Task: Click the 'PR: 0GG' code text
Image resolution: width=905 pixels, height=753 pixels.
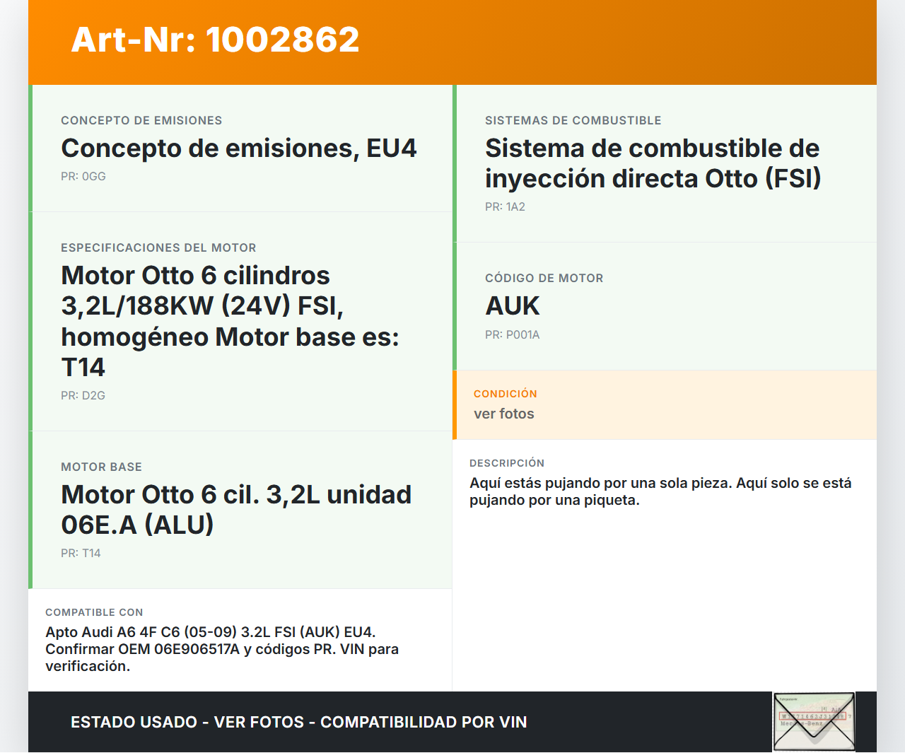Action: [83, 177]
